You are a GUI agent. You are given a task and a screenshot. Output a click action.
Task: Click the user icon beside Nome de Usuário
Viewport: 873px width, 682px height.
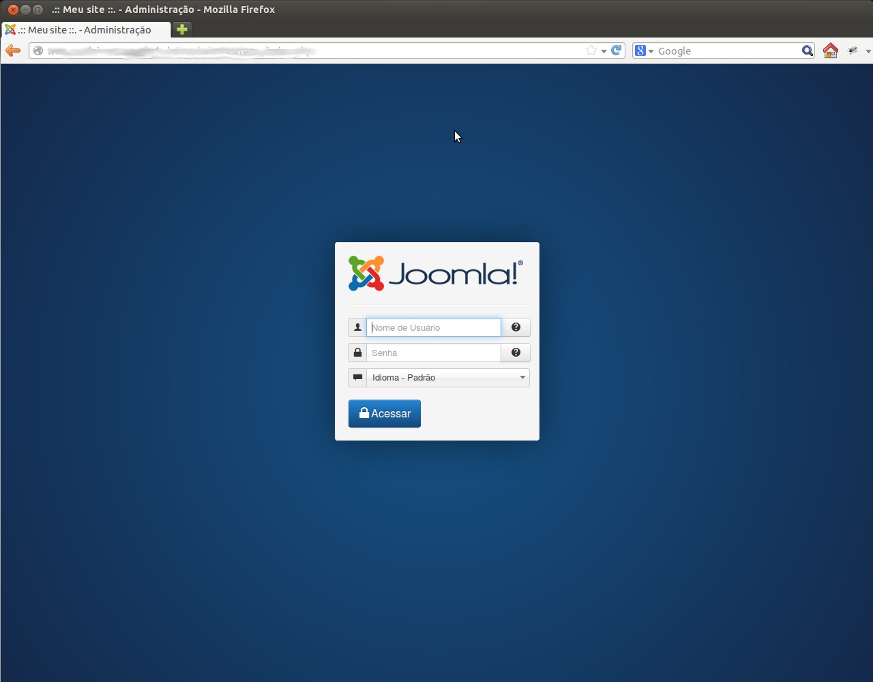click(x=357, y=327)
